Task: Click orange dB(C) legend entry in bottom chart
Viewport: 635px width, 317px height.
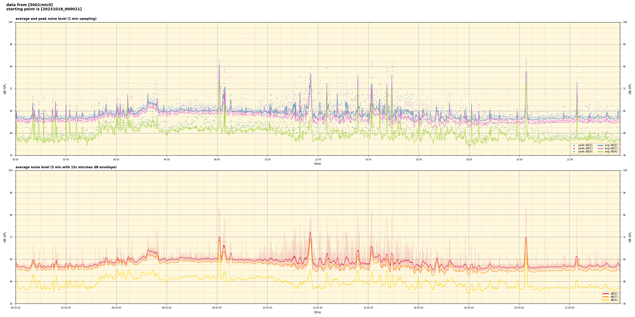Action: 606,297
